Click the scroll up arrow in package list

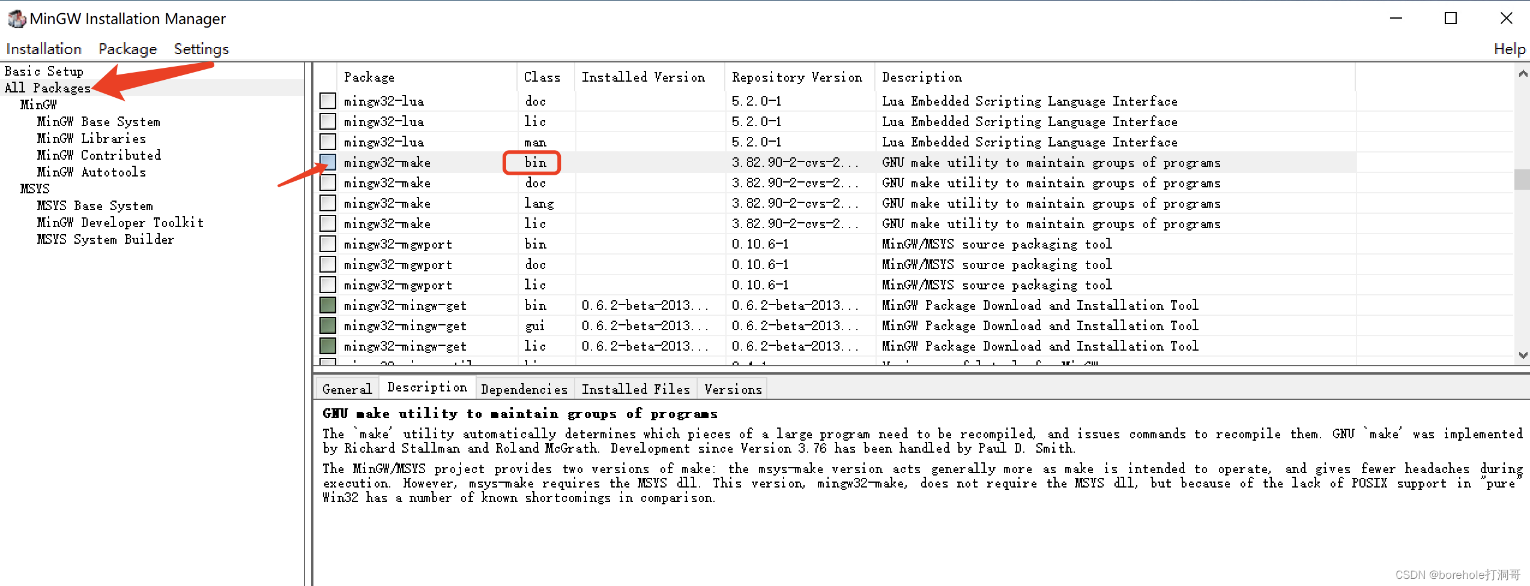pyautogui.click(x=1523, y=74)
